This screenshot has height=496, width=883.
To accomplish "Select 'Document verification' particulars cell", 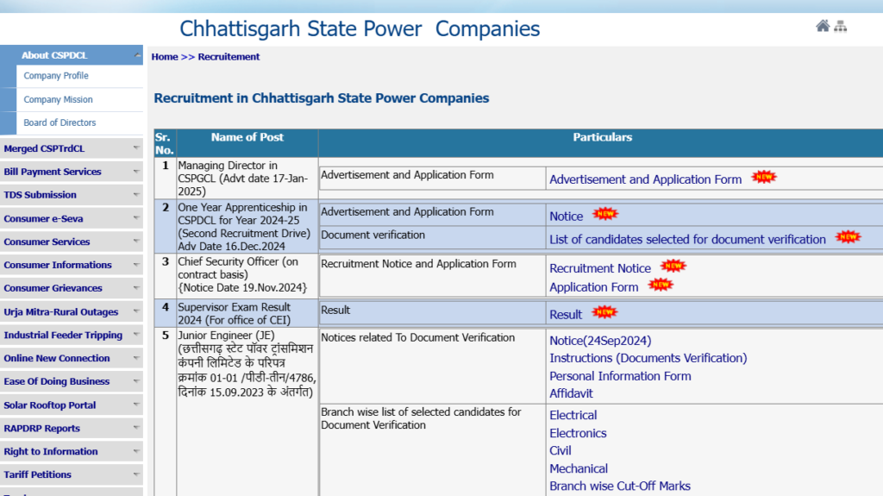I will pos(433,238).
